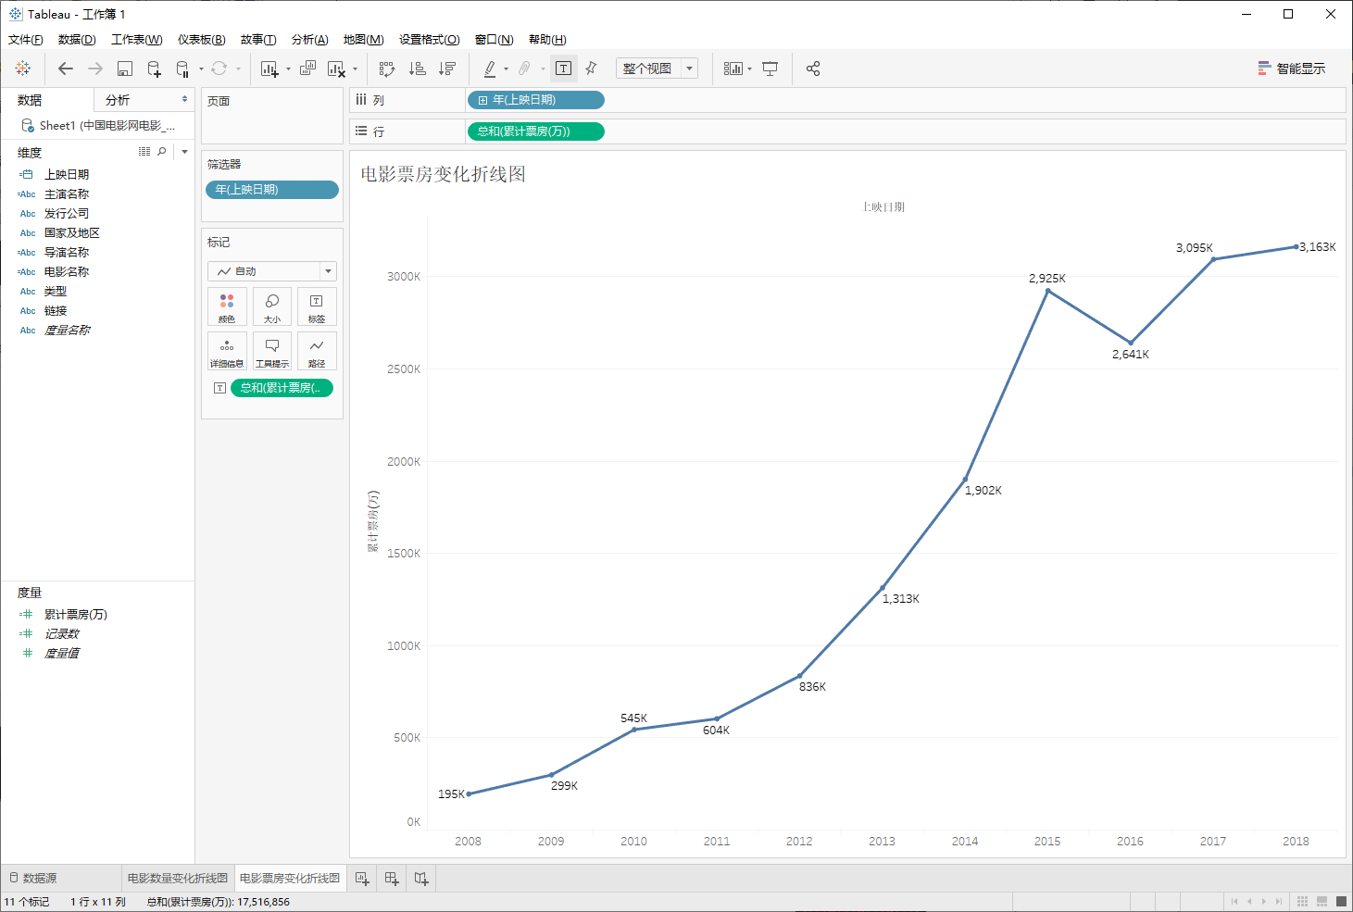Sort descending toolbar icon
The height and width of the screenshot is (912, 1353).
447,69
